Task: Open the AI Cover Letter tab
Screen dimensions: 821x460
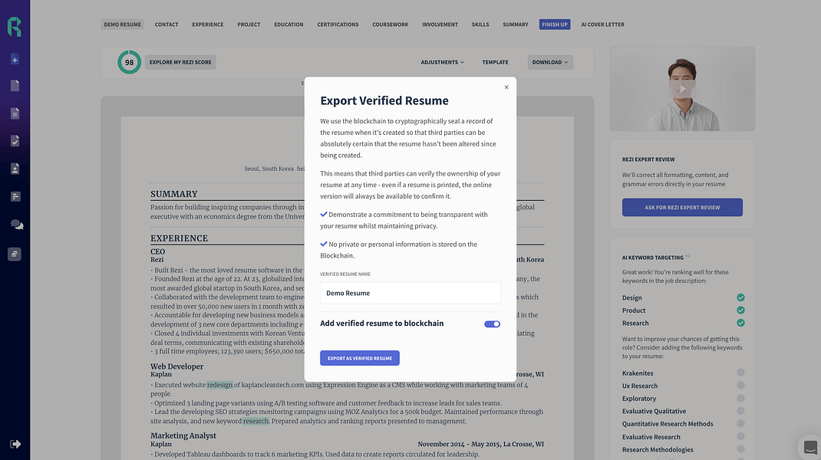Action: (602, 25)
